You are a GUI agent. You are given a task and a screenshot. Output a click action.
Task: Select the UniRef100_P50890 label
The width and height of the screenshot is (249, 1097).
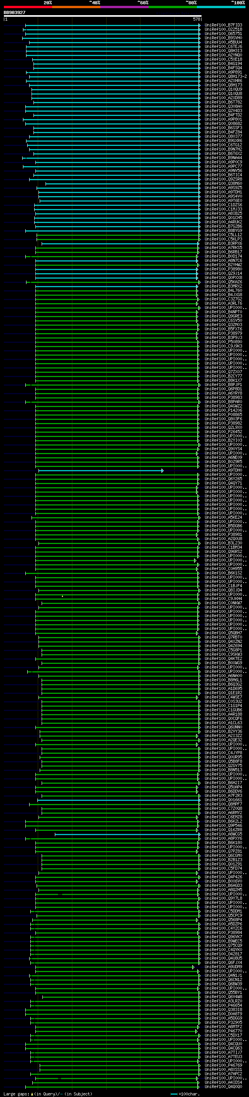tap(223, 342)
